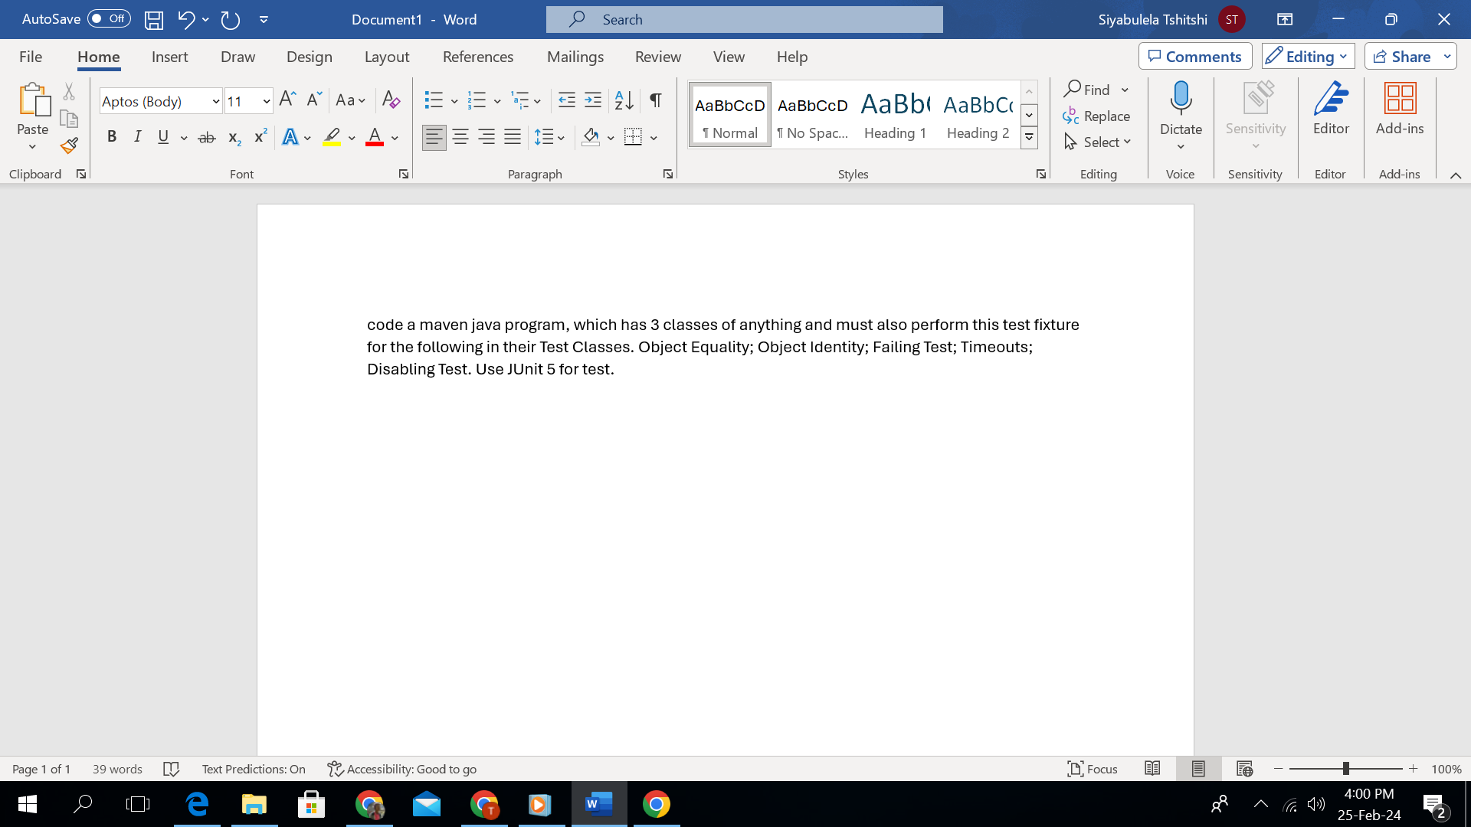This screenshot has width=1471, height=827.
Task: Switch to the Layout tab
Action: pyautogui.click(x=386, y=57)
